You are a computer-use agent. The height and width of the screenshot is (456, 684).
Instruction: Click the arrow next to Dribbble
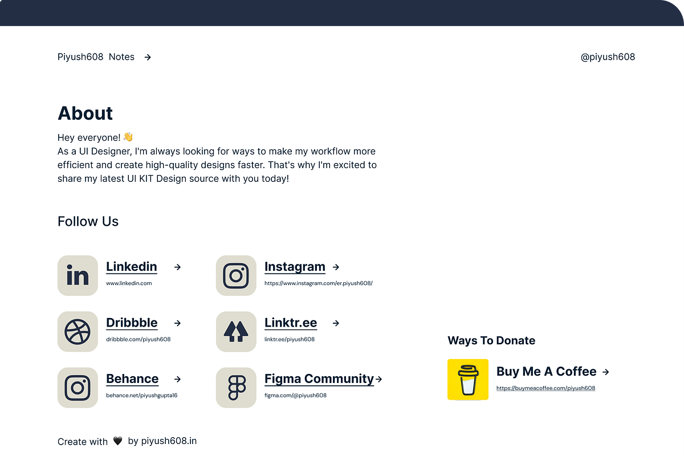(x=177, y=323)
